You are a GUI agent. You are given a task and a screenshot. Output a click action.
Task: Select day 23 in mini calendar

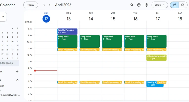8,50
